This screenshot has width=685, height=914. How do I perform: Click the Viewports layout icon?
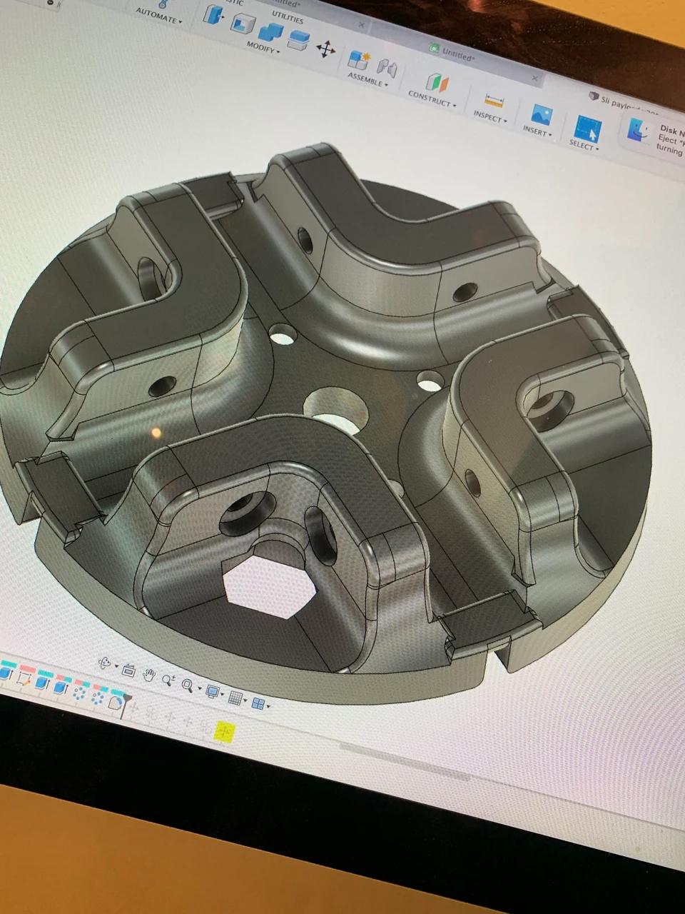(258, 704)
